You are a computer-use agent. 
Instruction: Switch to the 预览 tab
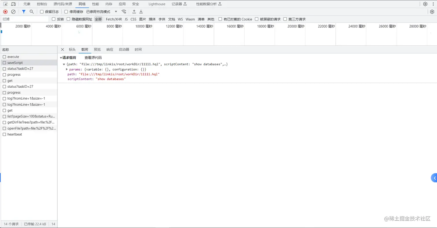pyautogui.click(x=97, y=49)
